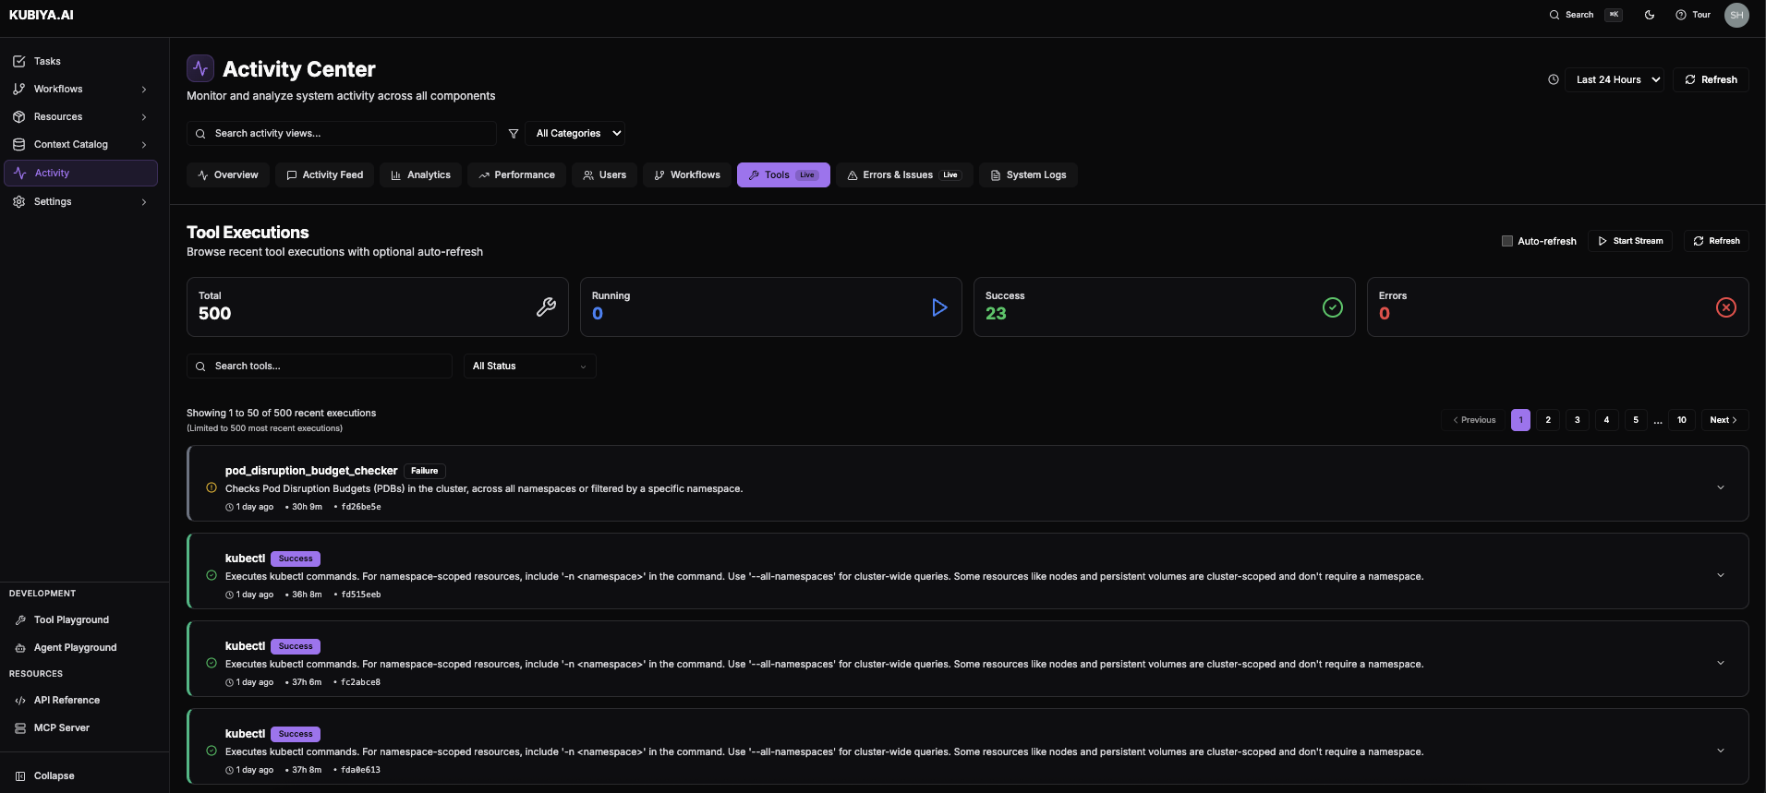Open the top-bar Search
Image resolution: width=1766 pixels, height=793 pixels.
pyautogui.click(x=1585, y=15)
